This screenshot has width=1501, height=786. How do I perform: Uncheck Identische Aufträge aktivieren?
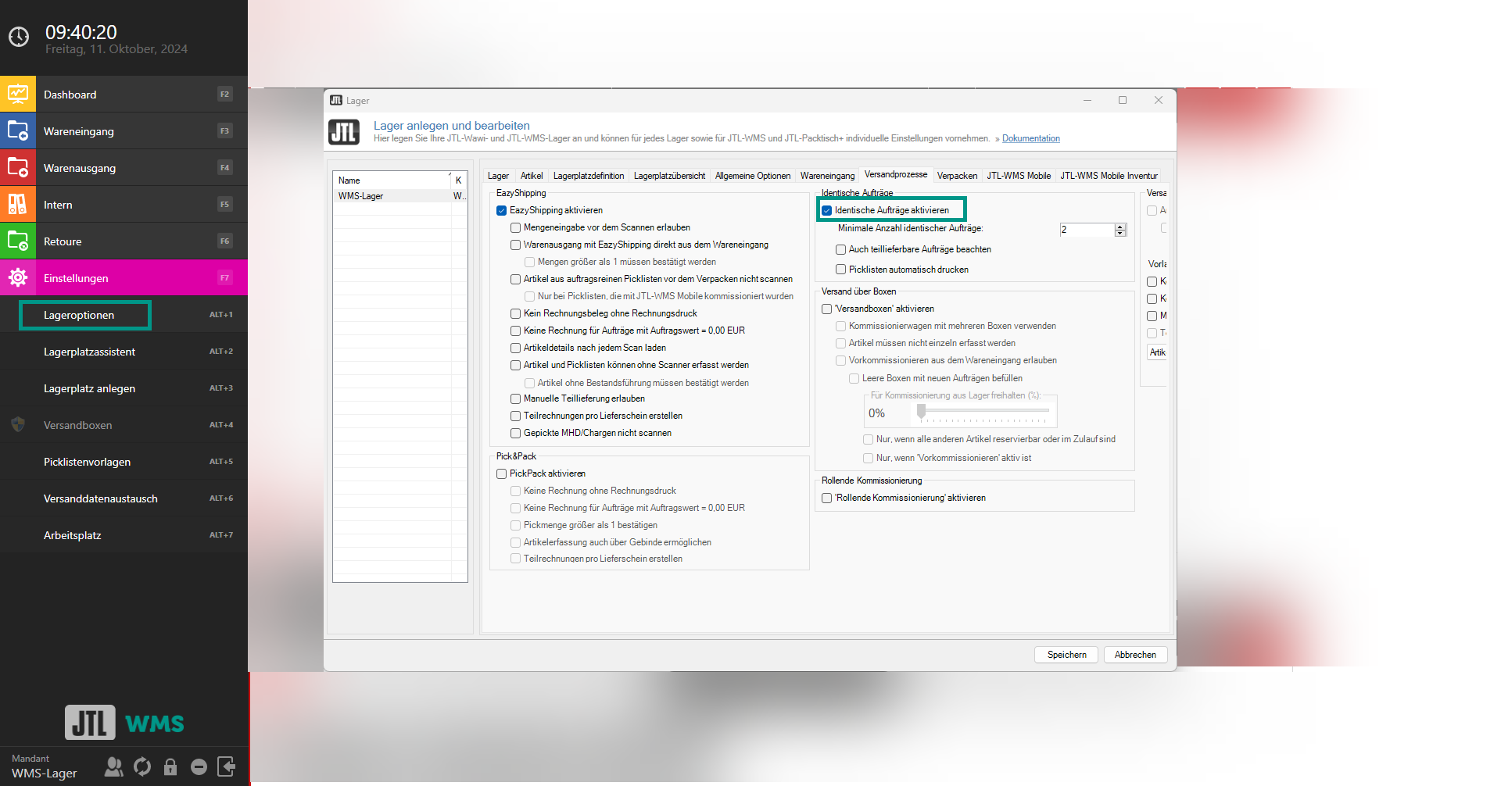click(x=827, y=211)
